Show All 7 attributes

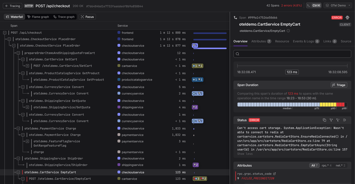(314, 165)
